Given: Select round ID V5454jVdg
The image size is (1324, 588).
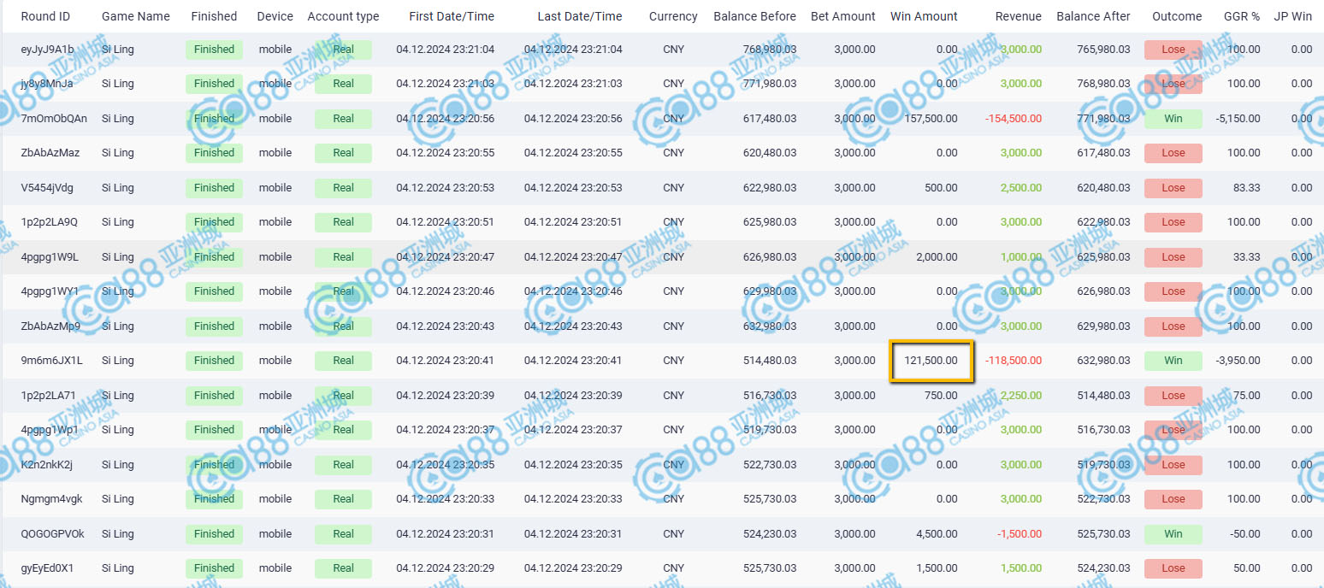Looking at the screenshot, I should pos(47,188).
